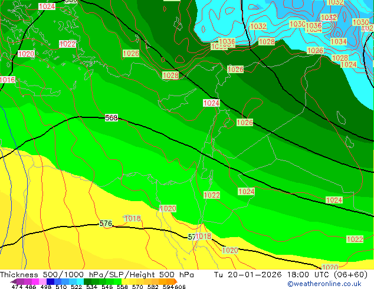
Task: Click the '558' legend value
Action: pyautogui.click(x=122, y=287)
